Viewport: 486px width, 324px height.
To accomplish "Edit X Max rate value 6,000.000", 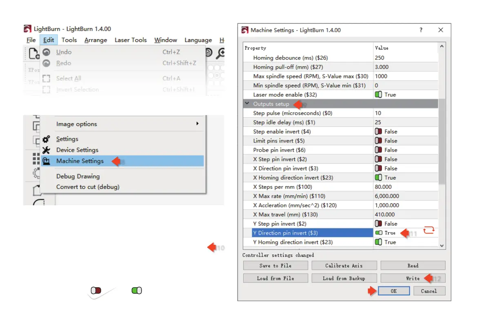I will click(406, 196).
